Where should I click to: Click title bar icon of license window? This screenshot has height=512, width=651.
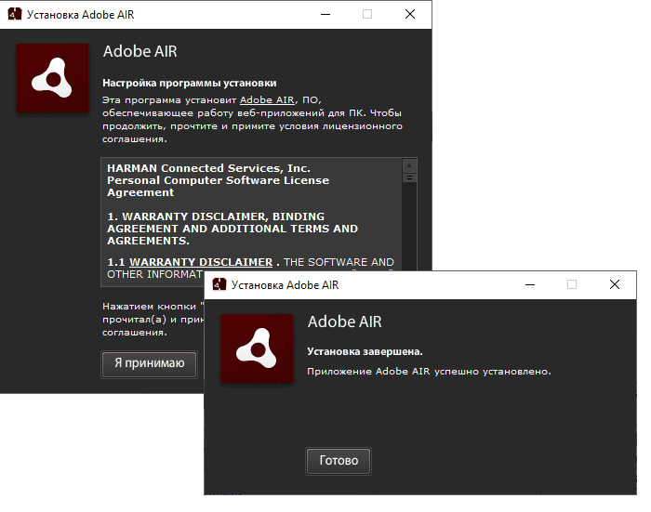tap(15, 14)
